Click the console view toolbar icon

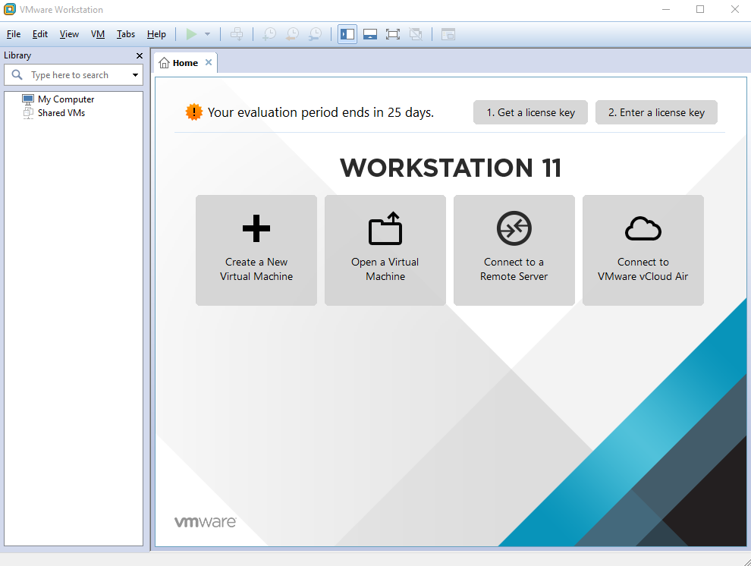[448, 34]
